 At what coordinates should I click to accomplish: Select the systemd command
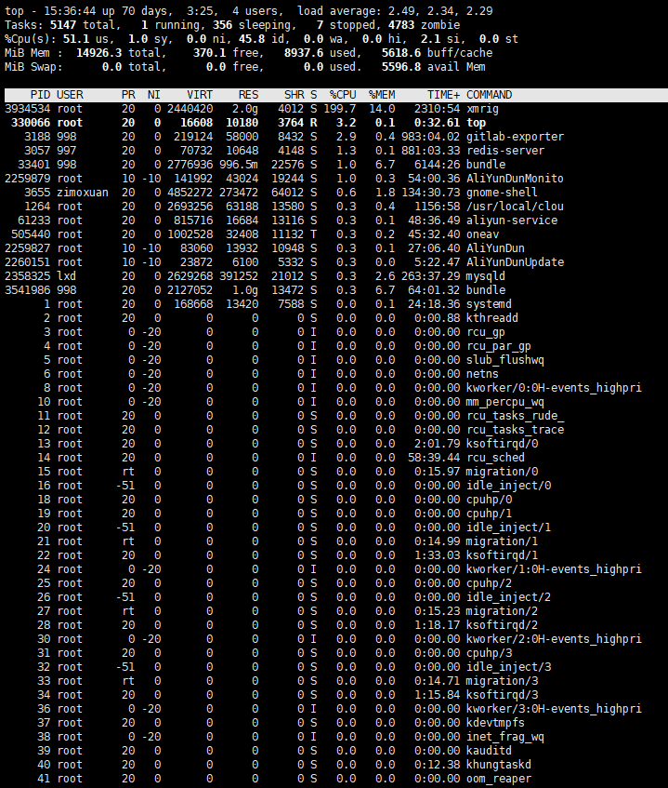[x=489, y=304]
